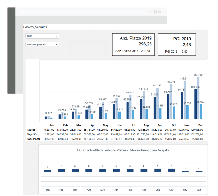Click the dropdown arrow beside 2019
218x196 pixels.
pos(56,36)
